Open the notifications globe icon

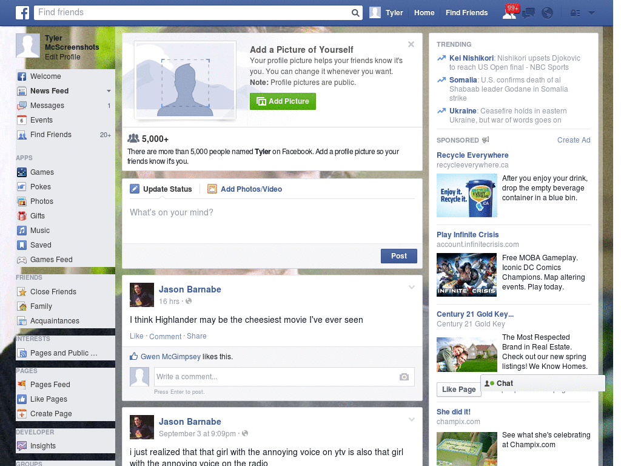coord(548,13)
